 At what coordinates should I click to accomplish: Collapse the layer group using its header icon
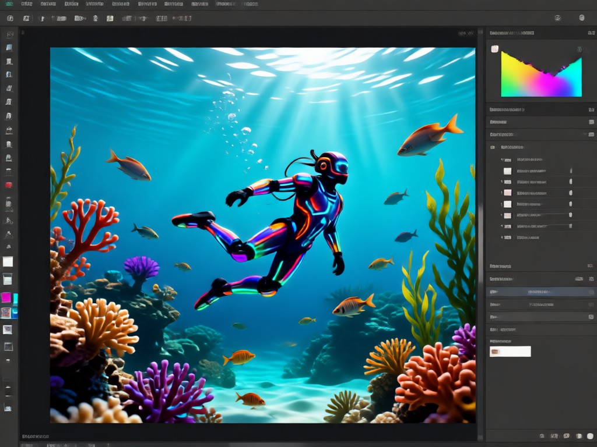[x=492, y=147]
